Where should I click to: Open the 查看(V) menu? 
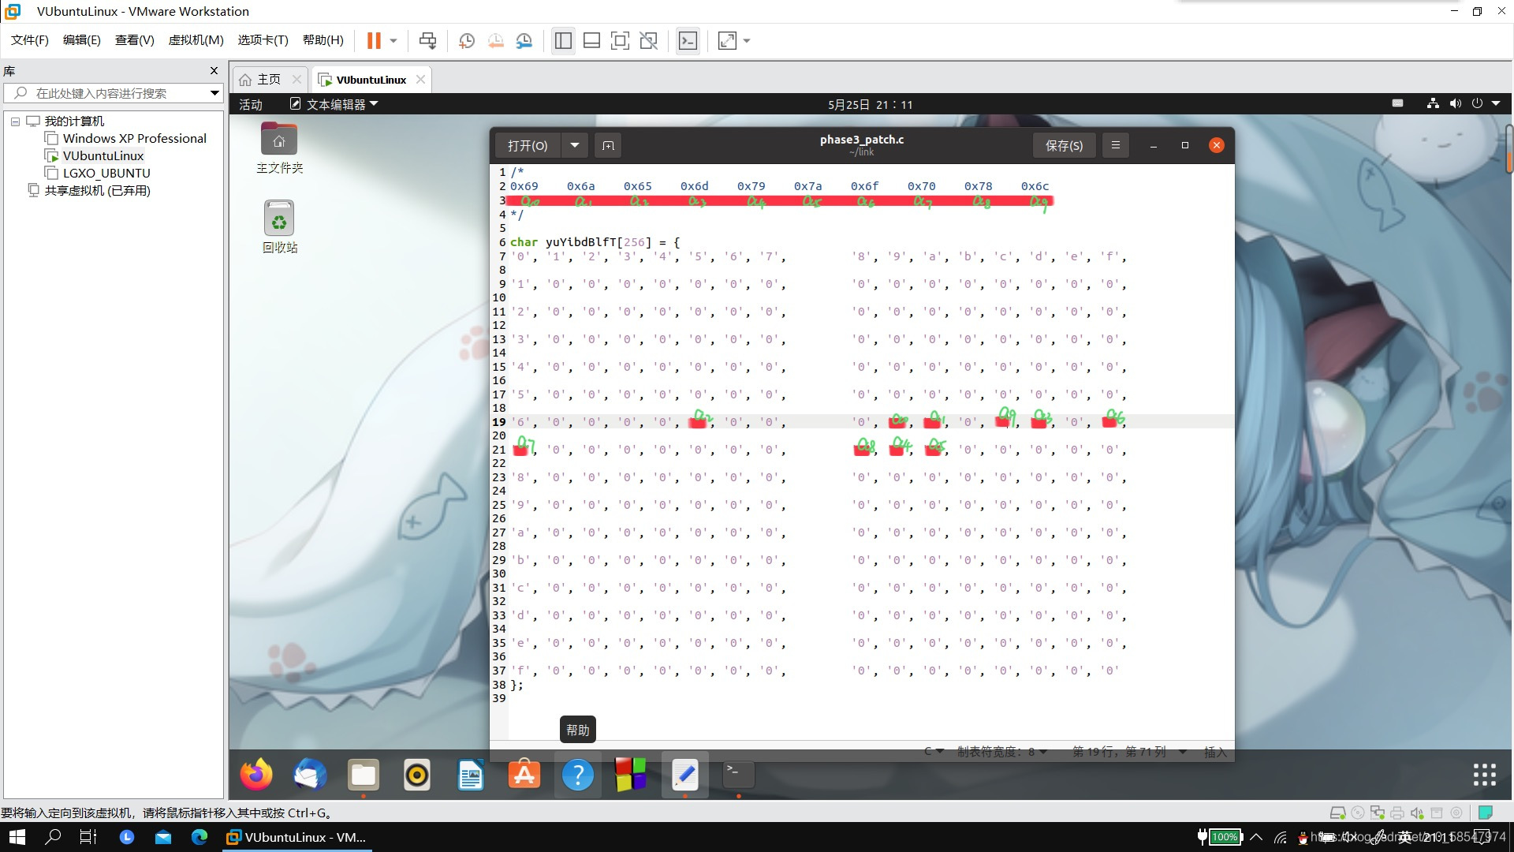click(134, 40)
